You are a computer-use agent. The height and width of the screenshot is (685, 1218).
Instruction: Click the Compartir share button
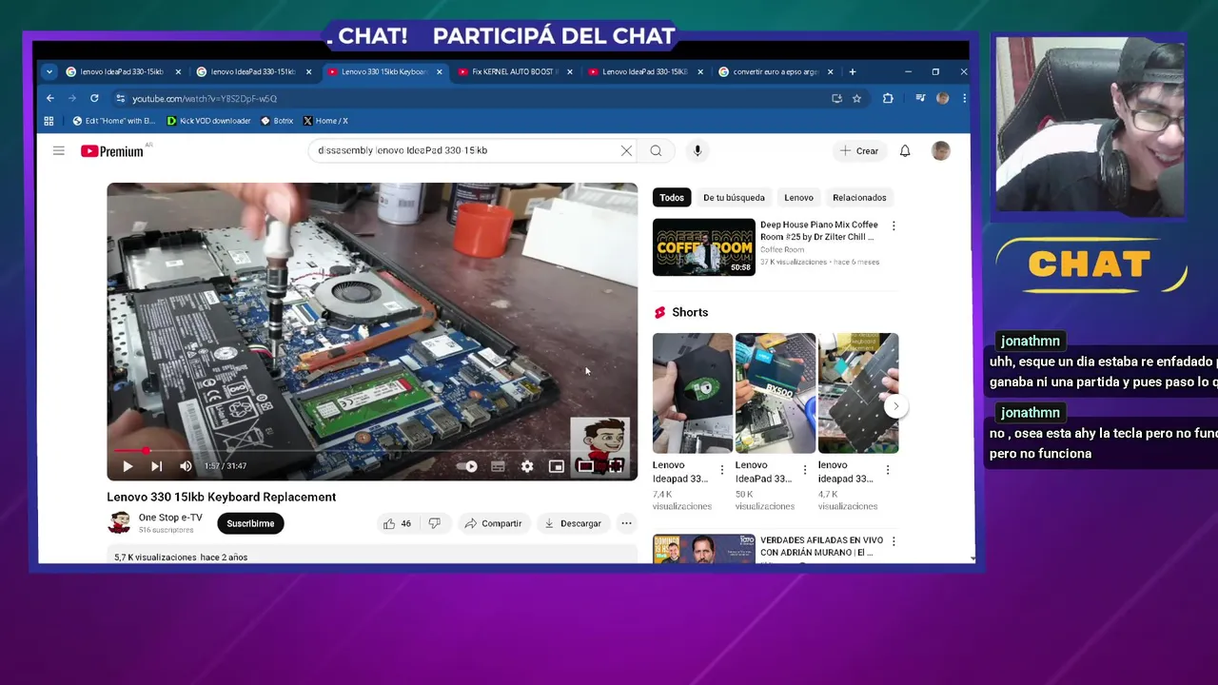point(493,523)
